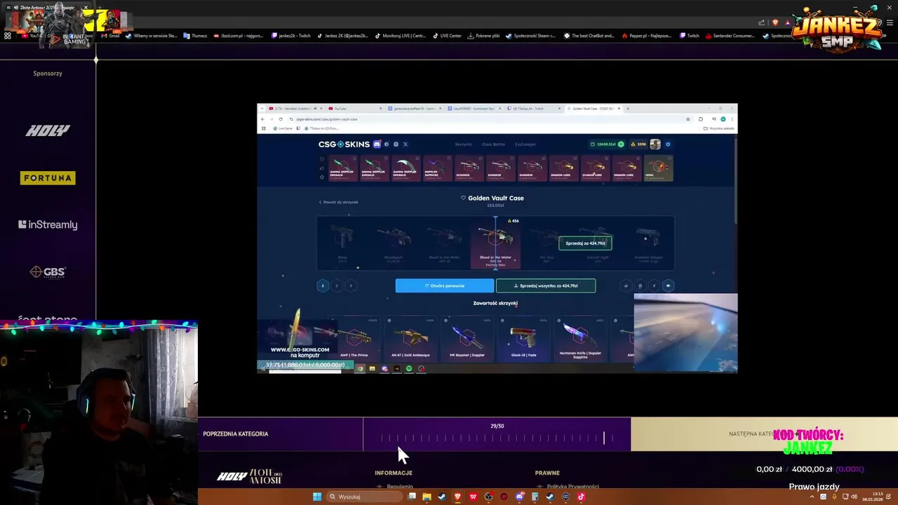Viewport: 898px width, 505px height.
Task: Click Sprzedaj za 424.79zł button
Action: [585, 243]
